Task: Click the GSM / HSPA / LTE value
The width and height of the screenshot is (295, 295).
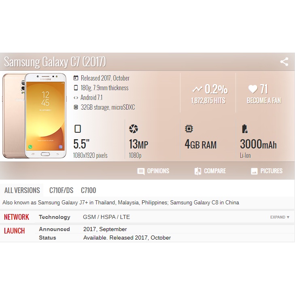Action: tap(106, 217)
